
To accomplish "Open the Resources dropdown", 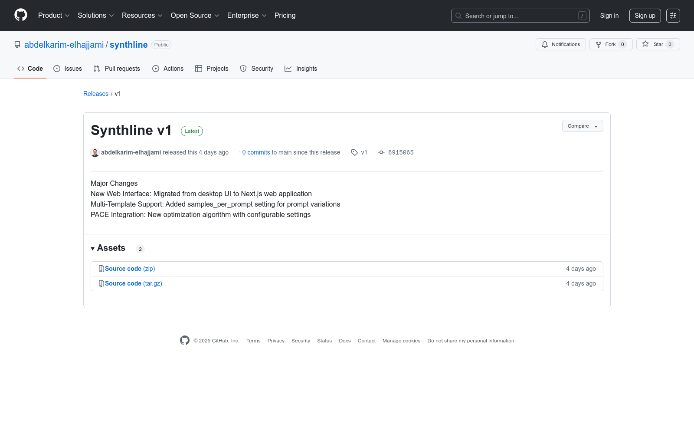I will click(142, 16).
